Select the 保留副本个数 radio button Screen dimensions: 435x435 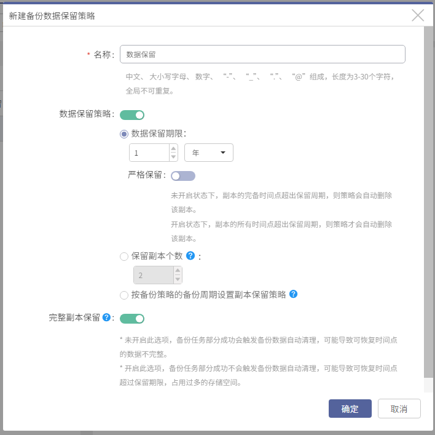[124, 257]
